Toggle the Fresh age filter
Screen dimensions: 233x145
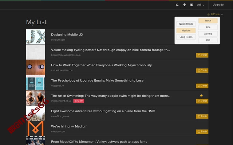[x=208, y=21]
